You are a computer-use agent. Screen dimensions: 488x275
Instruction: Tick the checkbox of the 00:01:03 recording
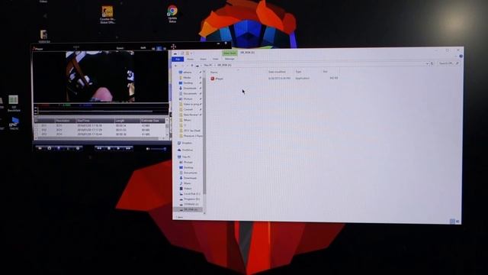tap(37, 130)
